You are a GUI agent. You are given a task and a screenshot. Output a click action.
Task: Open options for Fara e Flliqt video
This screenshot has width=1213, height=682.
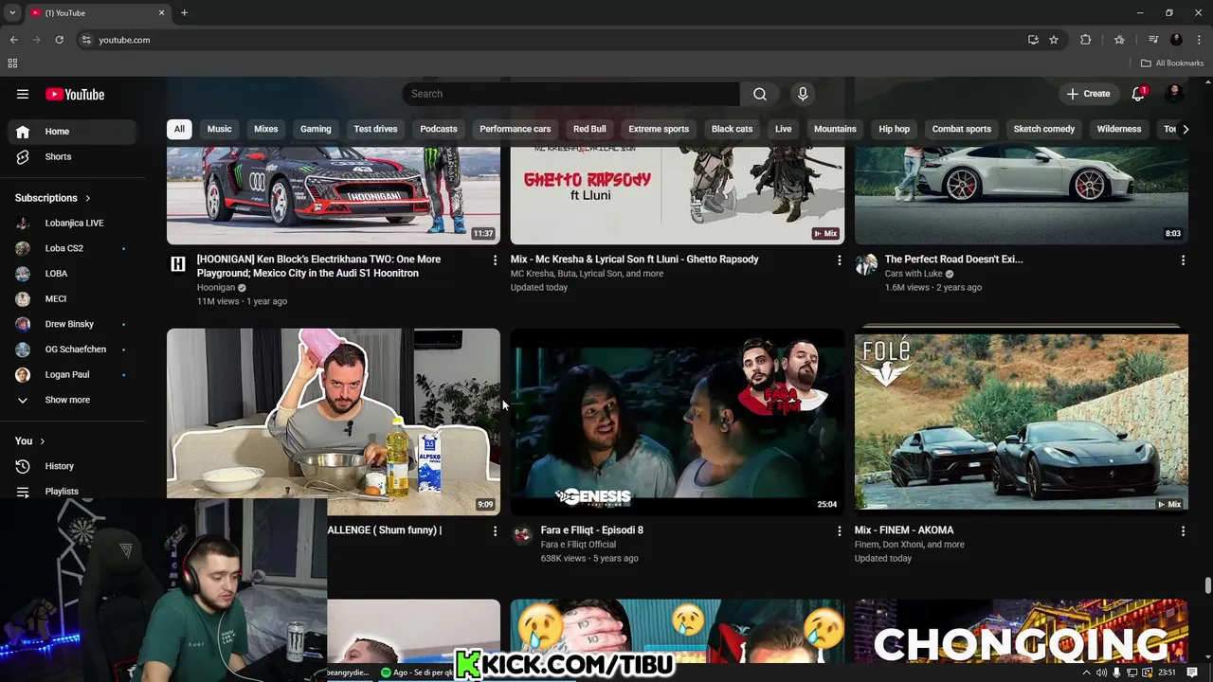838,531
